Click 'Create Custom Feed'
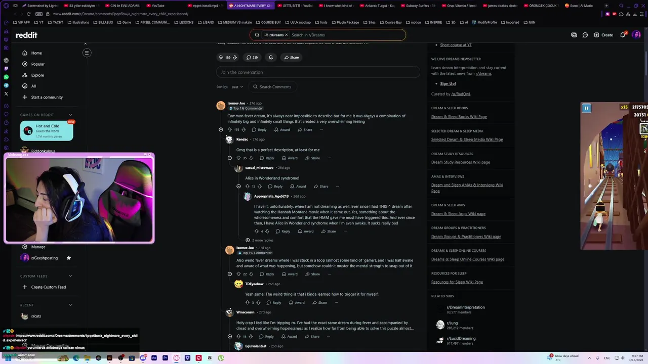This screenshot has height=364, width=648. click(x=48, y=287)
